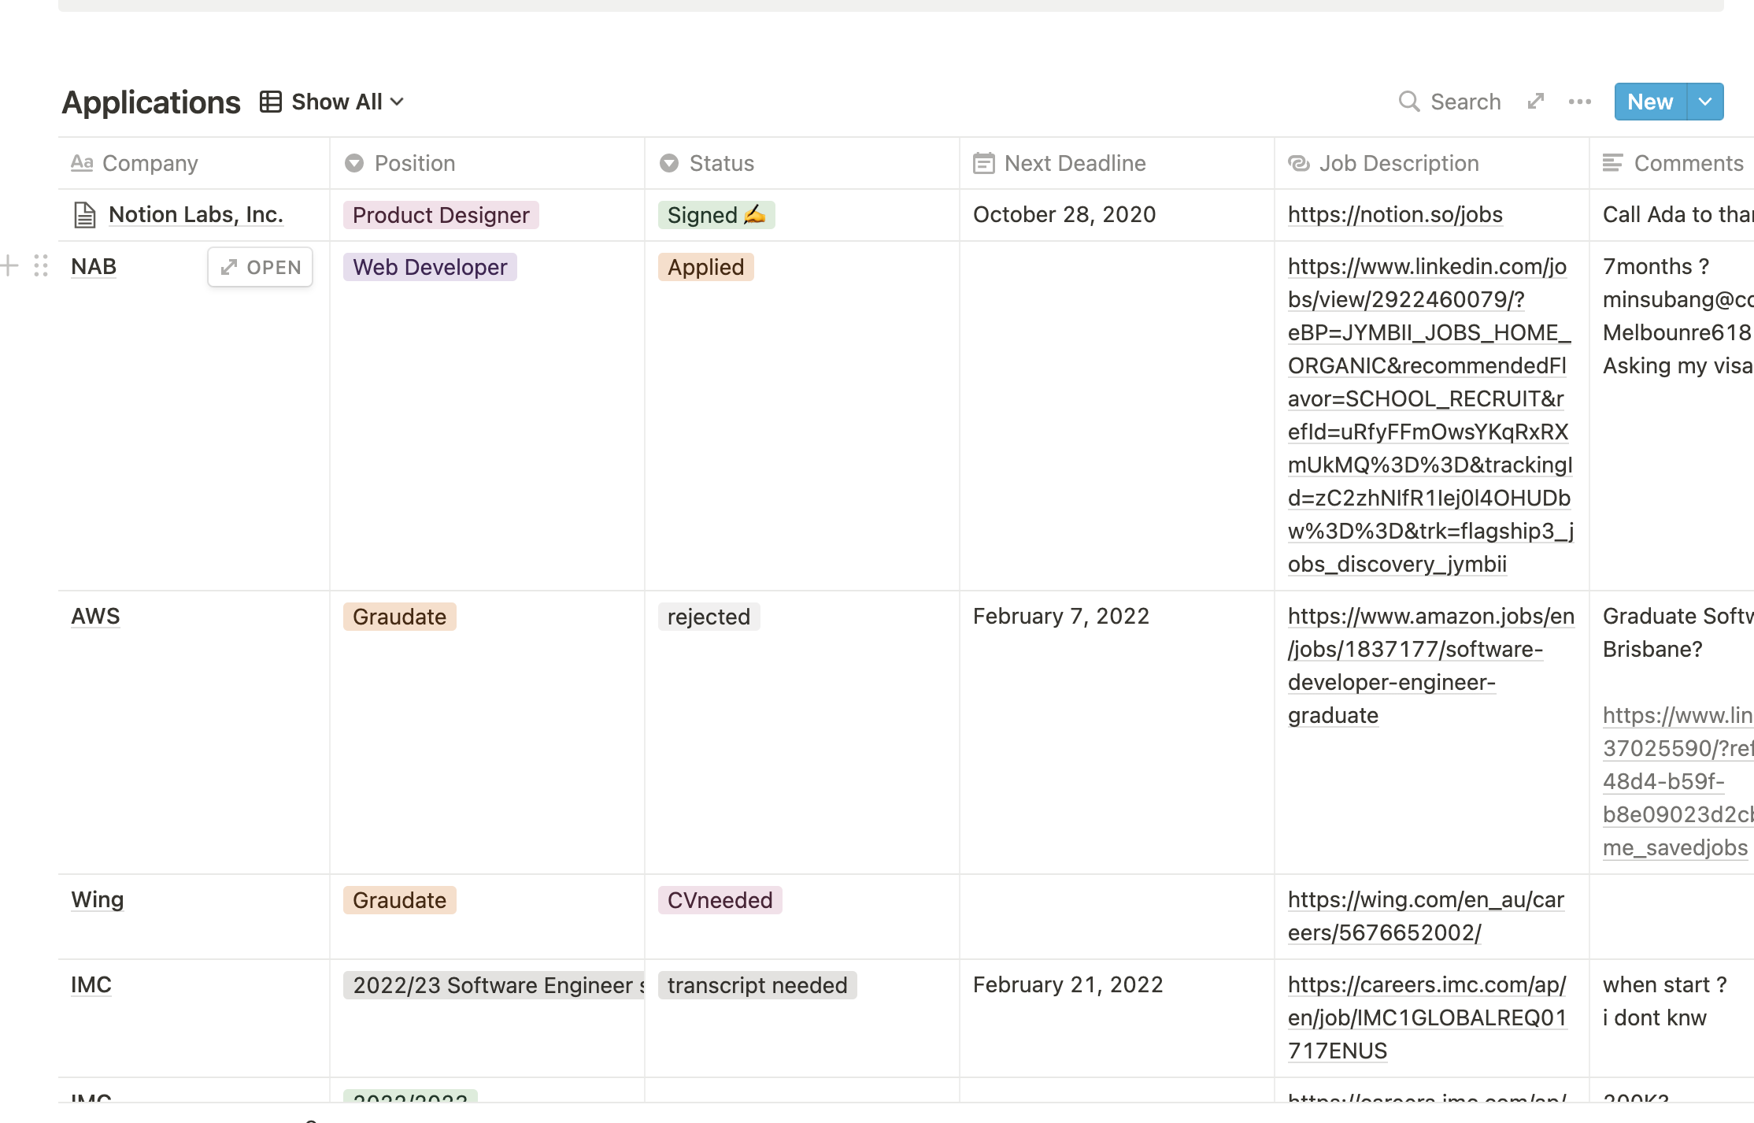Click the Product Designer position tag

pyautogui.click(x=441, y=215)
